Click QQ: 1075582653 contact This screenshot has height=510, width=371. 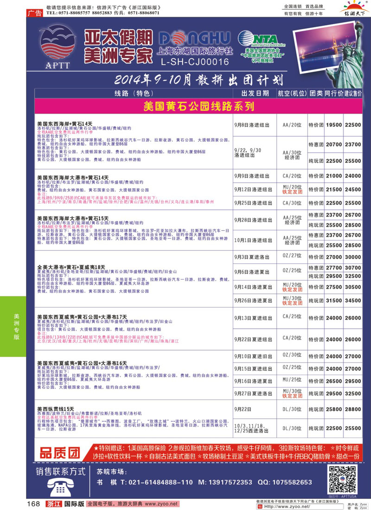[285, 482]
